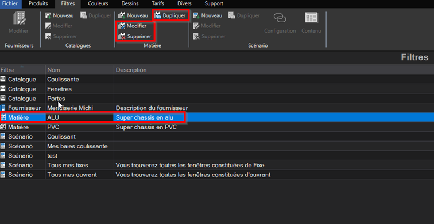434x224 pixels.
Task: Open the Scénario Contenu icon
Action: click(x=311, y=18)
